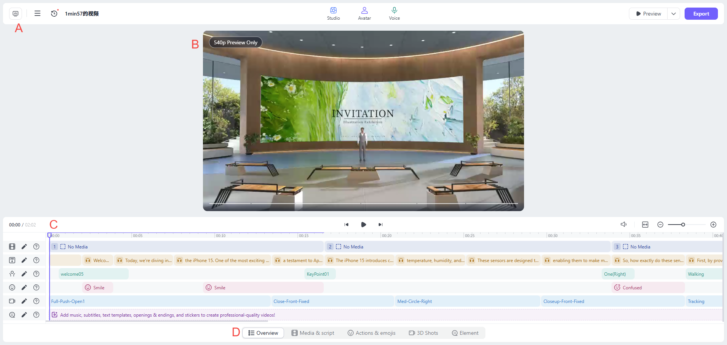Screen dimensions: 727x345
Task: Open the Voice panel
Action: pos(394,14)
